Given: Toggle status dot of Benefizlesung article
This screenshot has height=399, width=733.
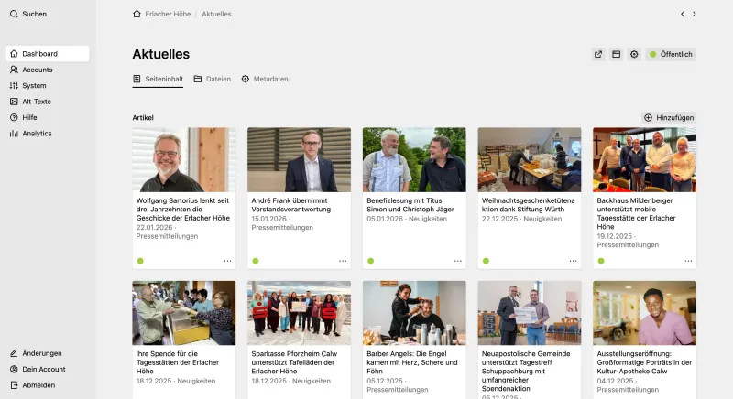Looking at the screenshot, I should pos(371,261).
